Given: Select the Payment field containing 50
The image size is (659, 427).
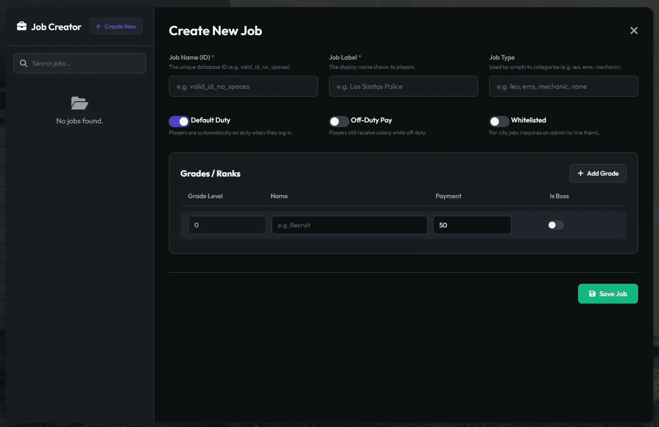Looking at the screenshot, I should [x=472, y=225].
